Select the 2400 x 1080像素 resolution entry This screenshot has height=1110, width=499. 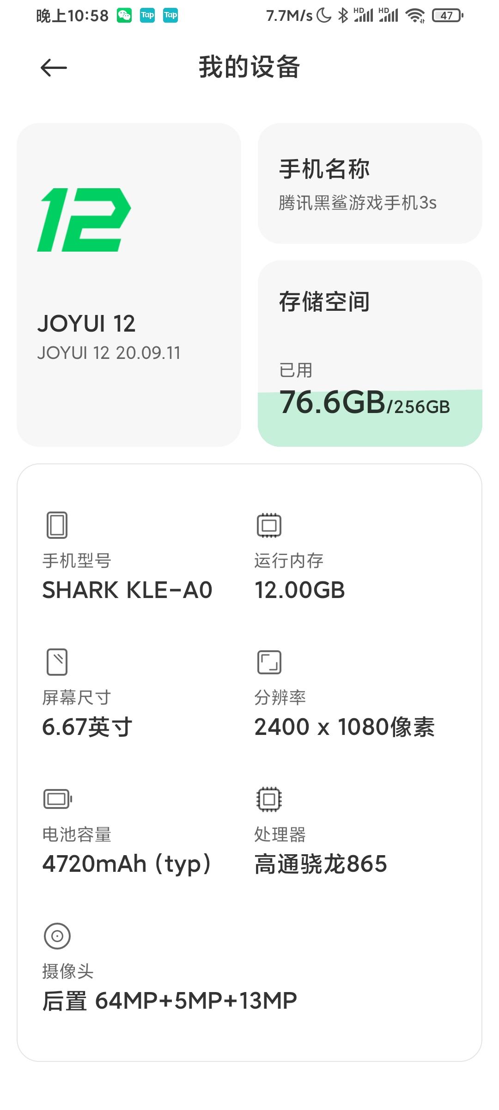(x=345, y=713)
